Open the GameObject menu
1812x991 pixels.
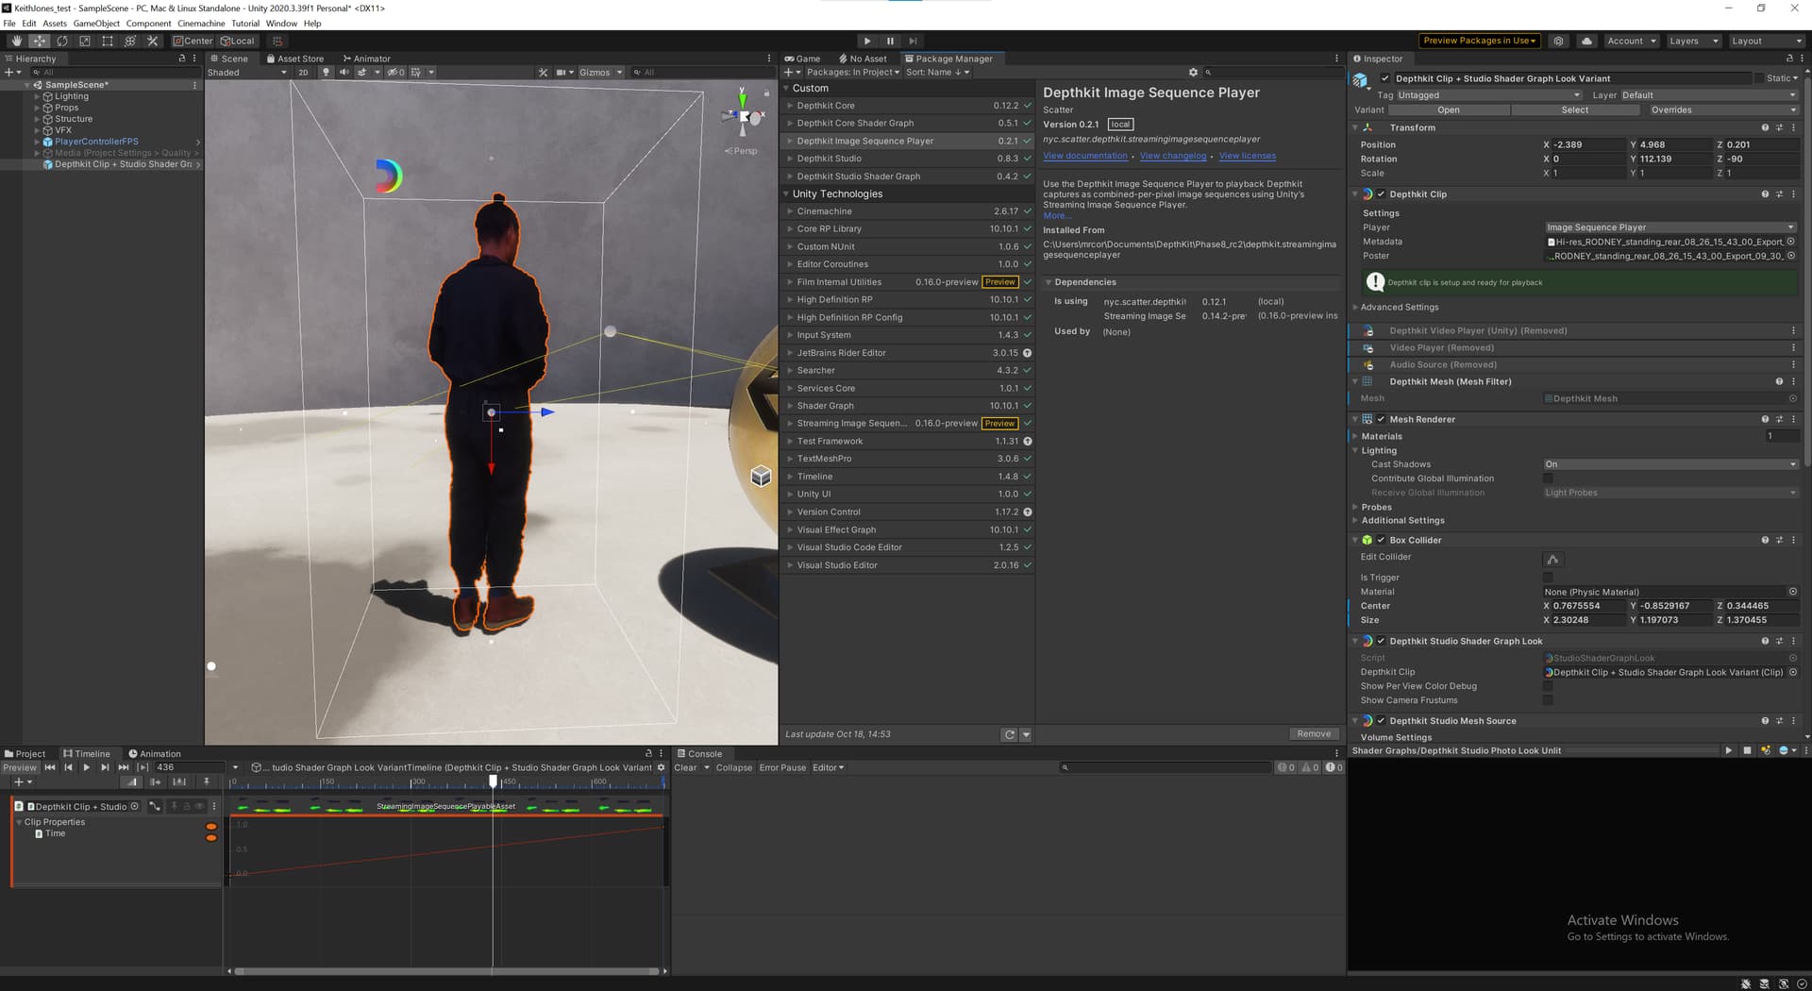(x=95, y=24)
